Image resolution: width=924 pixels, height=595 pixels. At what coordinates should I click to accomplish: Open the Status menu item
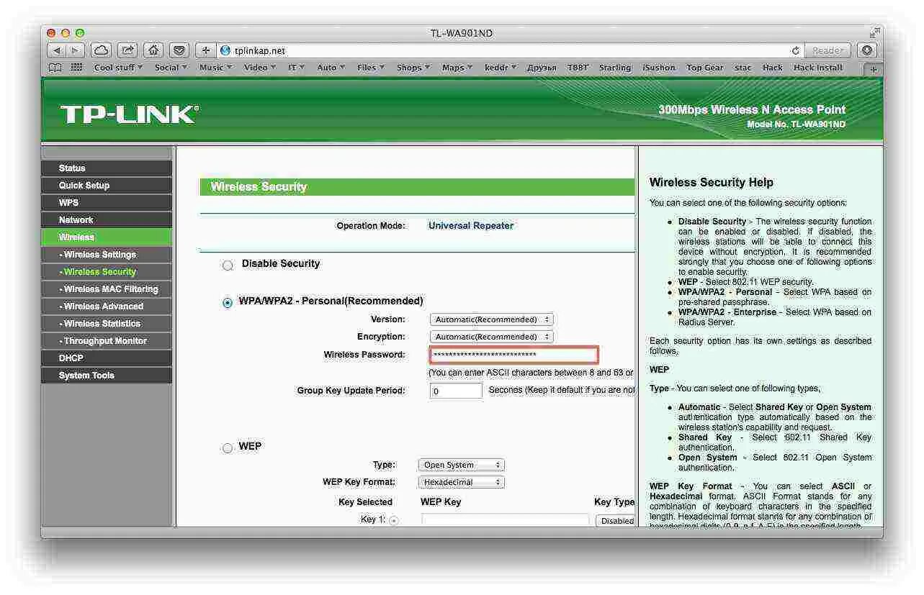point(107,168)
